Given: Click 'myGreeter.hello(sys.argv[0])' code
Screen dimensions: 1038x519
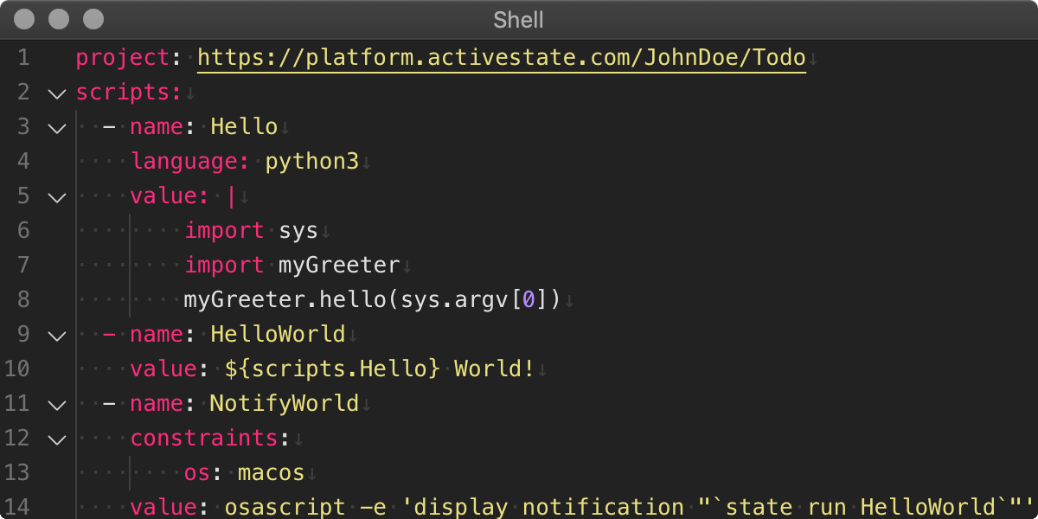Looking at the screenshot, I should (x=372, y=300).
